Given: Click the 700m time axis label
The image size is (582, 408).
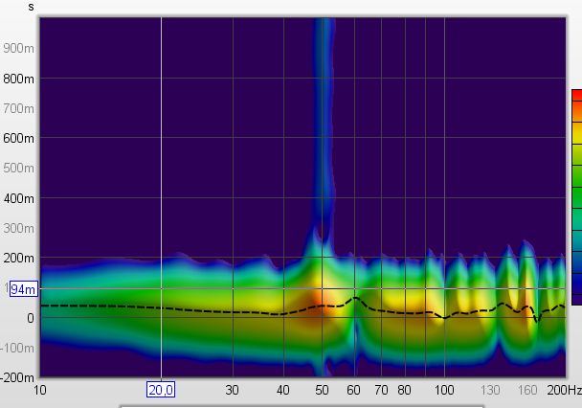Looking at the screenshot, I should (18, 109).
